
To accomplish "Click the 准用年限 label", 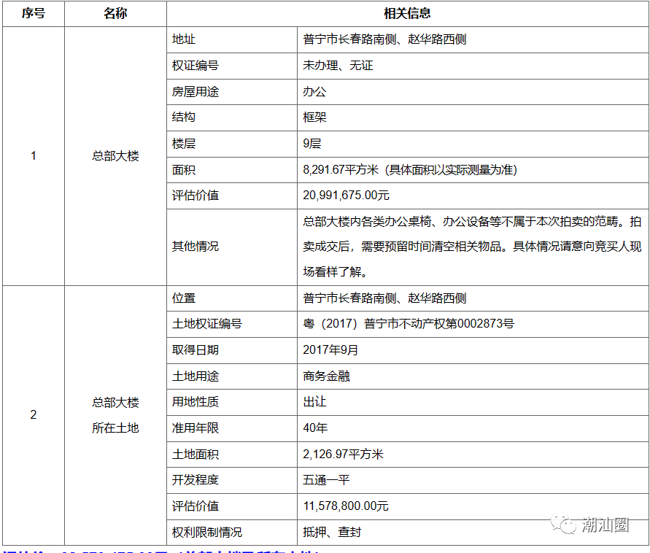I will coord(196,428).
